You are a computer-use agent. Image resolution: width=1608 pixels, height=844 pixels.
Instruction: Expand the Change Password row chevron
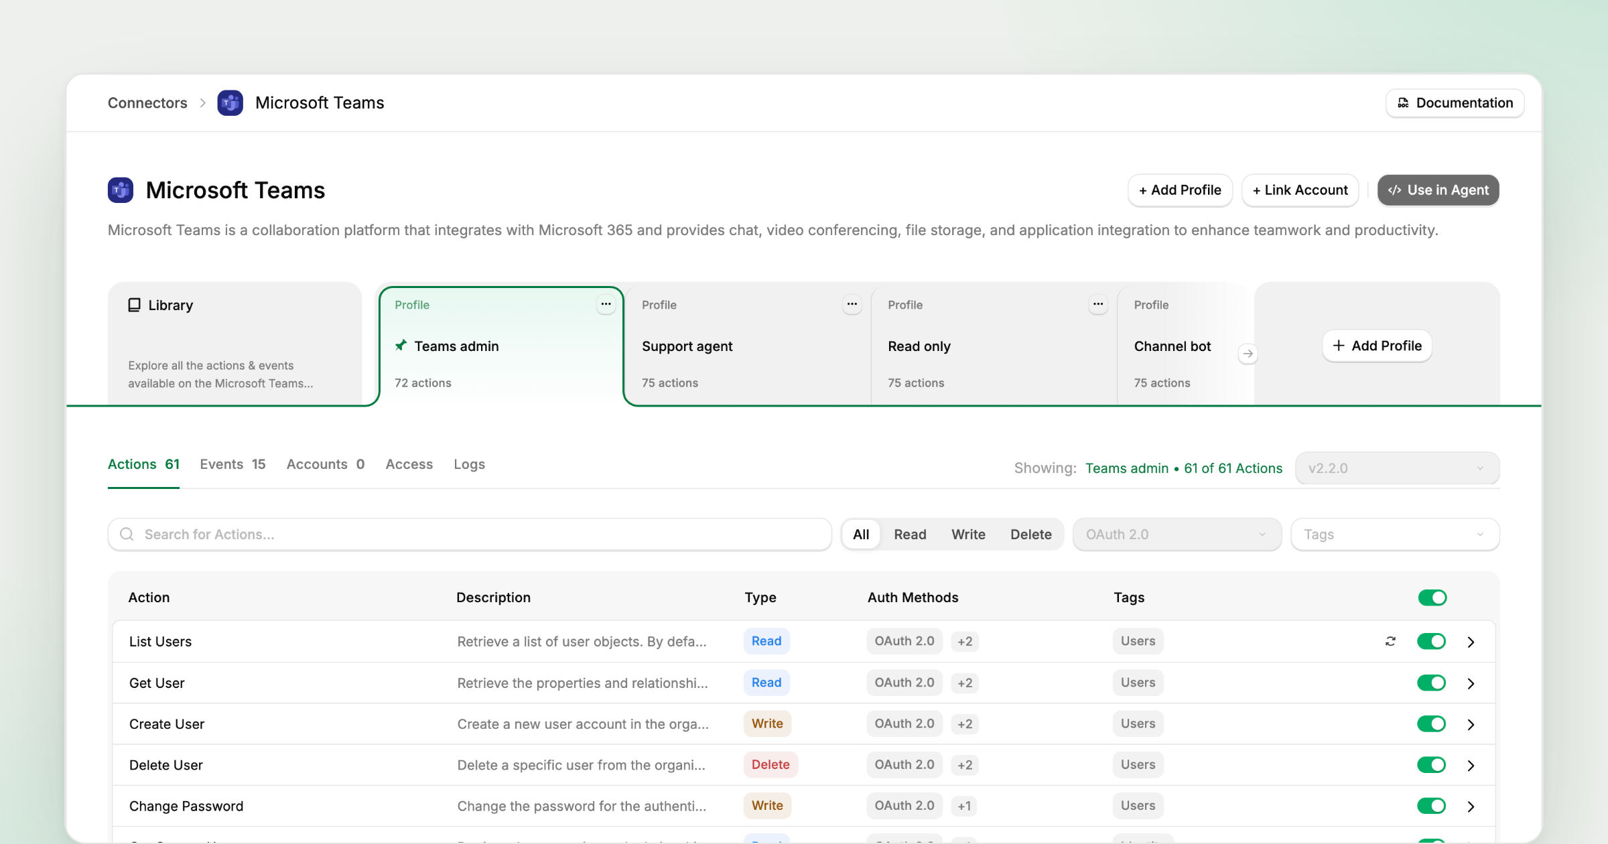(x=1471, y=806)
